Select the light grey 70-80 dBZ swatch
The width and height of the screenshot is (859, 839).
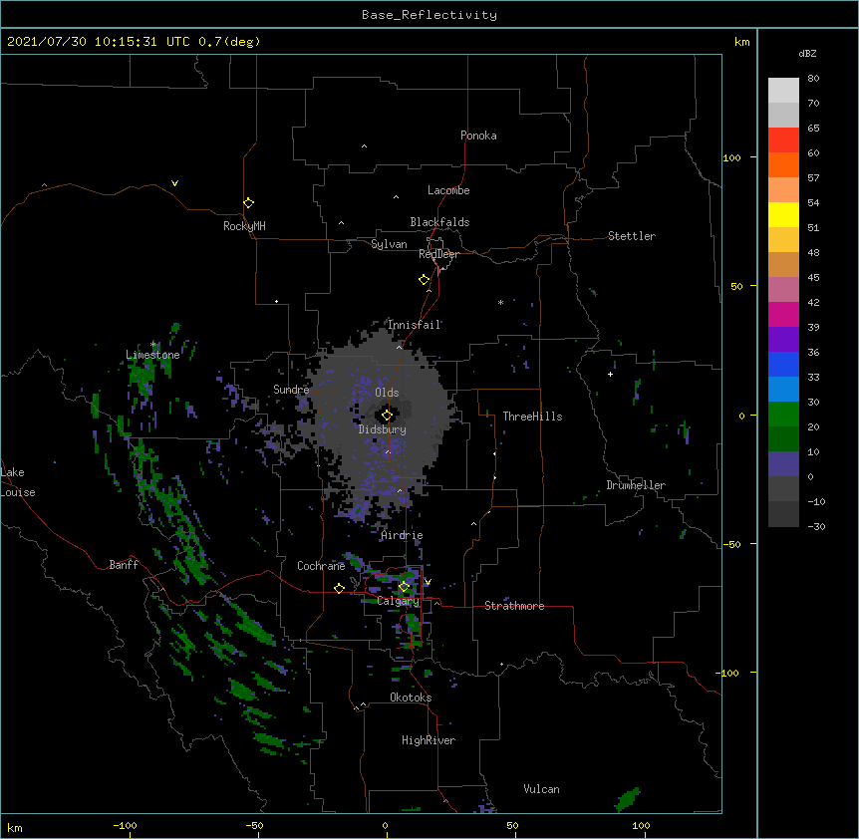[783, 90]
